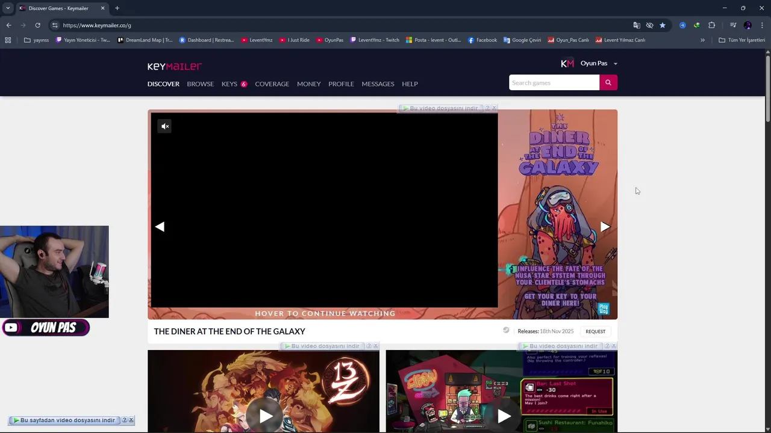771x433 pixels.
Task: Go to previous featured game arrow
Action: point(160,227)
